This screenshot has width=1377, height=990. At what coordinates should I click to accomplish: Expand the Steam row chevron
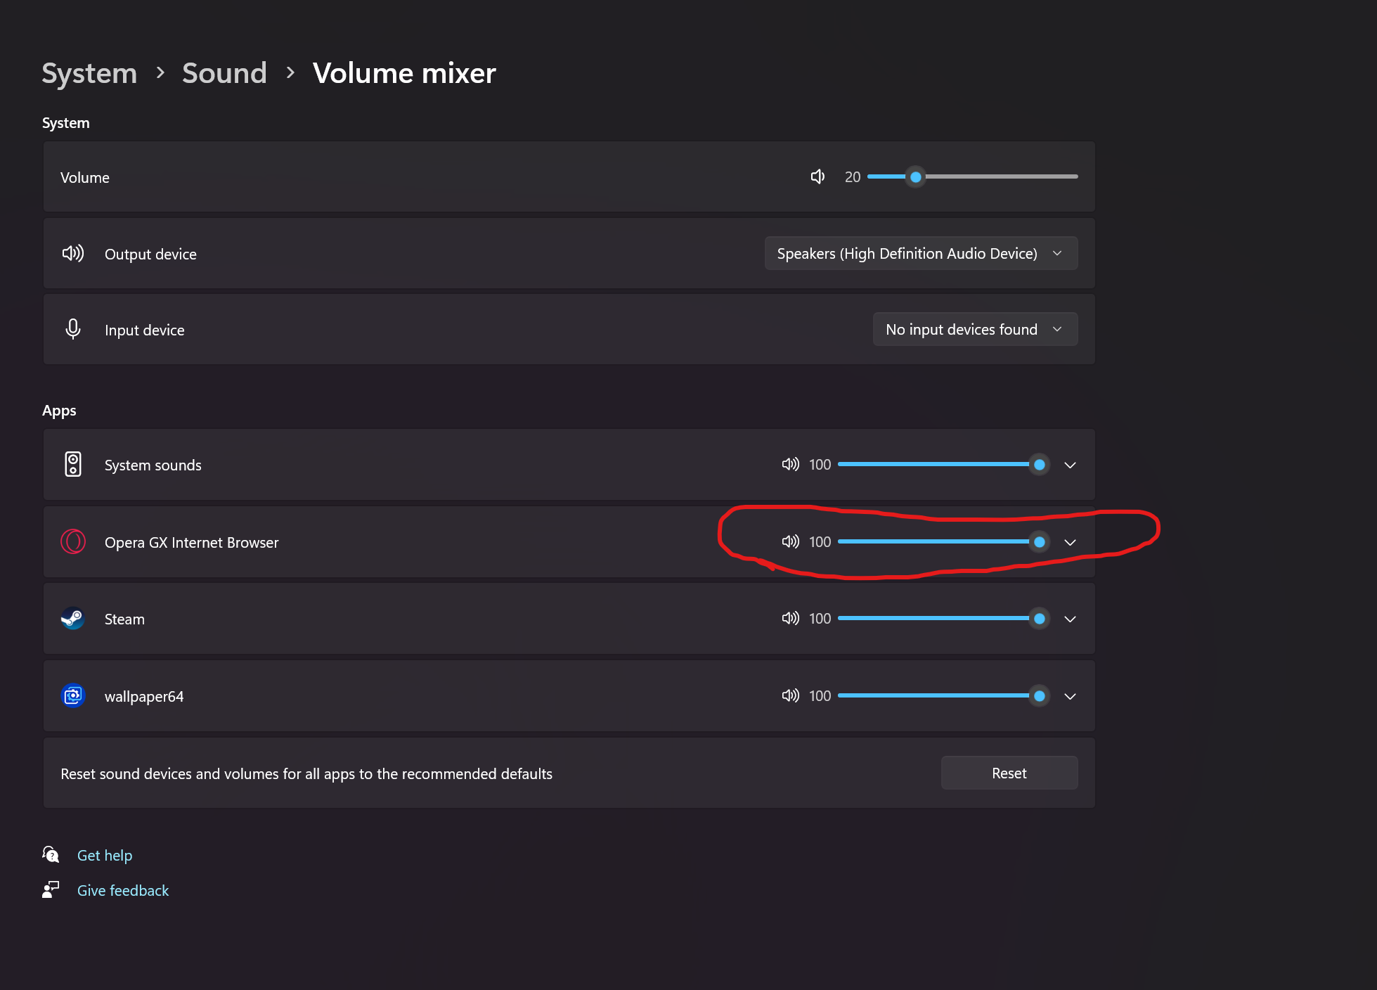(1070, 619)
